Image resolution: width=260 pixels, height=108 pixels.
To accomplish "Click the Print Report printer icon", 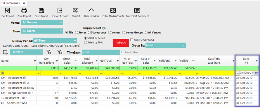I will point(24,11).
